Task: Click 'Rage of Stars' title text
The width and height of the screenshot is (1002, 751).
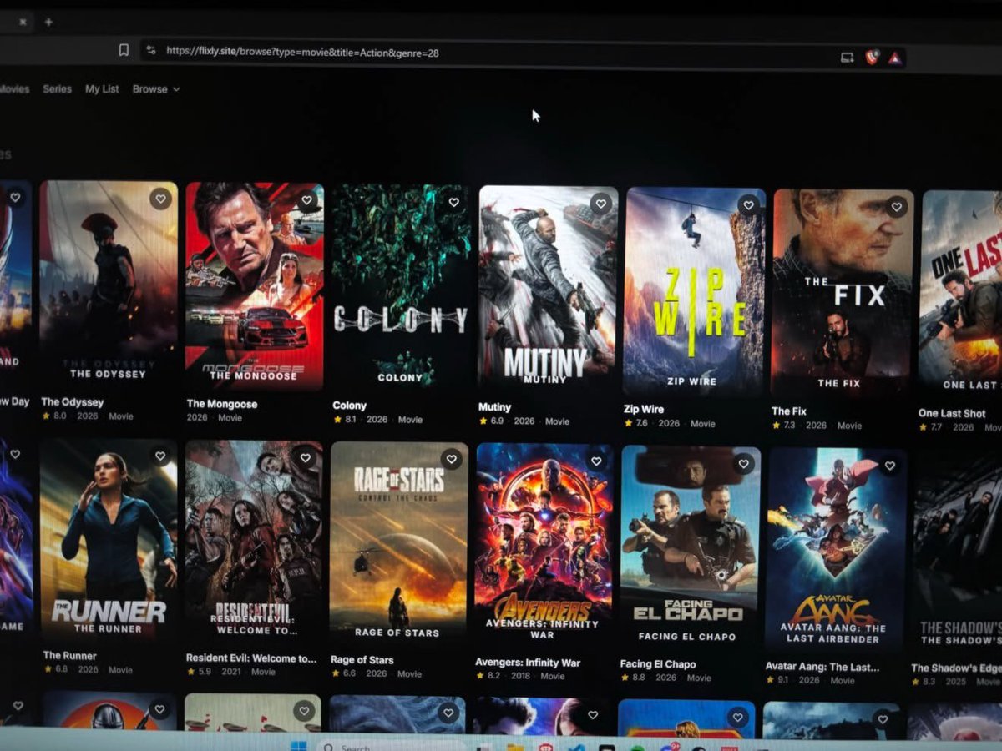Action: click(x=362, y=660)
